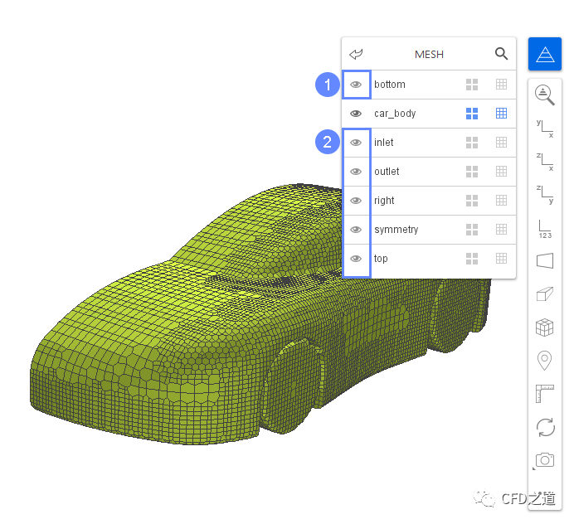Click the gridded cube icon

[544, 327]
